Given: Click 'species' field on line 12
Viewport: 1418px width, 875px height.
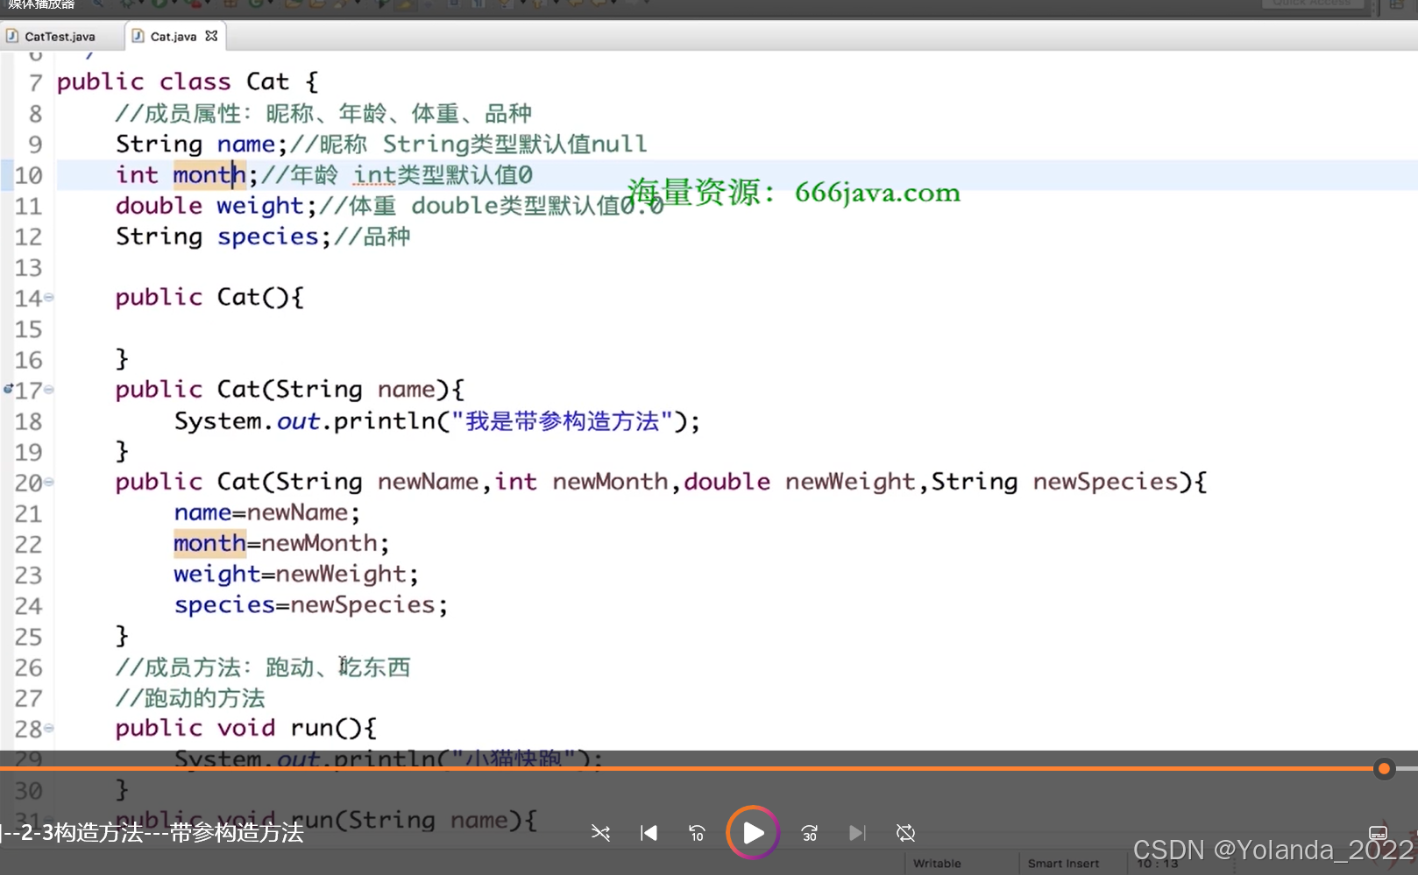Looking at the screenshot, I should (268, 236).
